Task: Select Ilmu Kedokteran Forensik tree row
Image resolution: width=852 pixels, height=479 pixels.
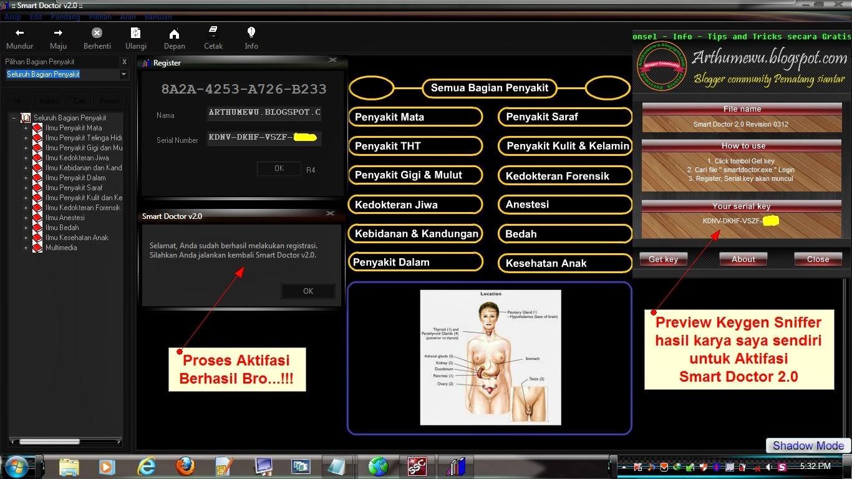Action: pos(83,208)
